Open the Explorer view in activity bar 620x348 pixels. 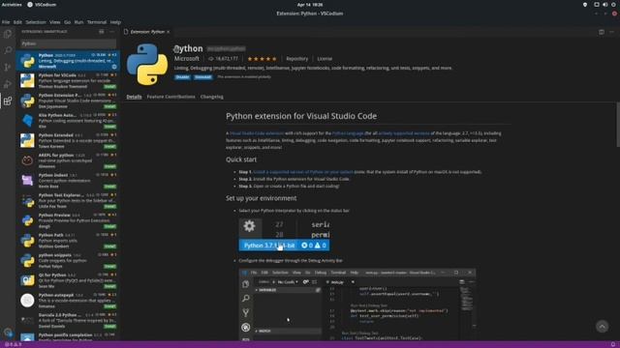pyautogui.click(x=8, y=34)
